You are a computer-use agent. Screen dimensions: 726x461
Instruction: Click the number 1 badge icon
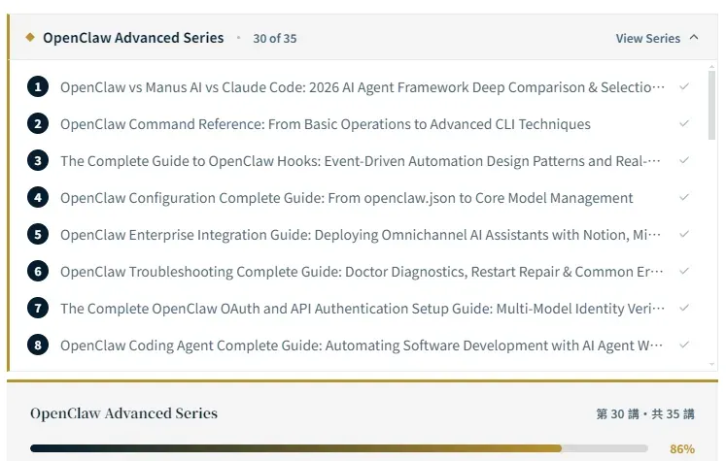click(38, 87)
